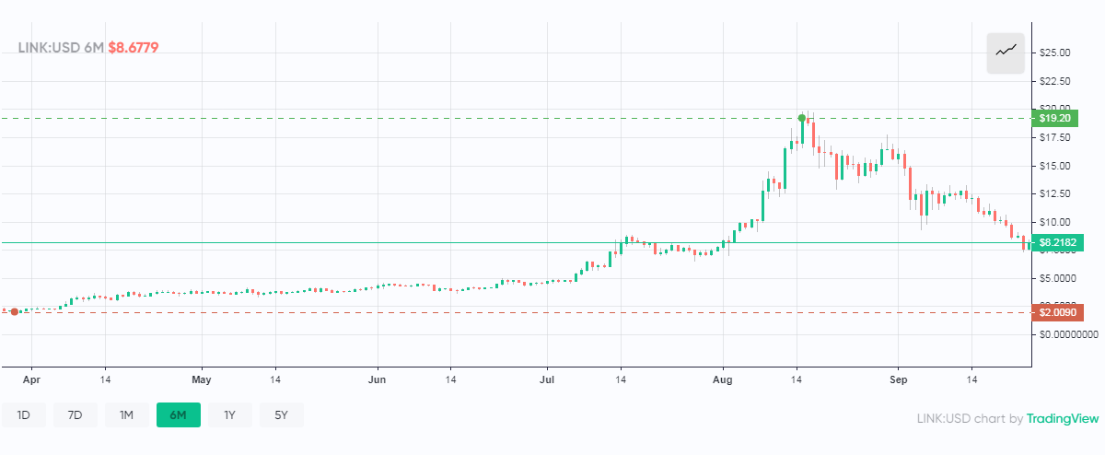Image resolution: width=1105 pixels, height=455 pixels.
Task: Click the green high marker dot on chart
Action: (802, 118)
